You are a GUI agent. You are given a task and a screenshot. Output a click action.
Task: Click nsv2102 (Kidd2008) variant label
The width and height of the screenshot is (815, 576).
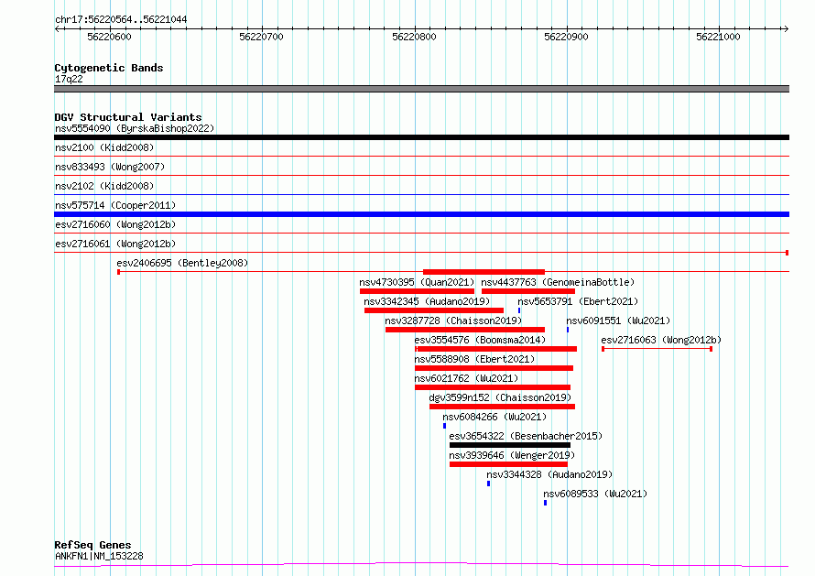tap(104, 186)
